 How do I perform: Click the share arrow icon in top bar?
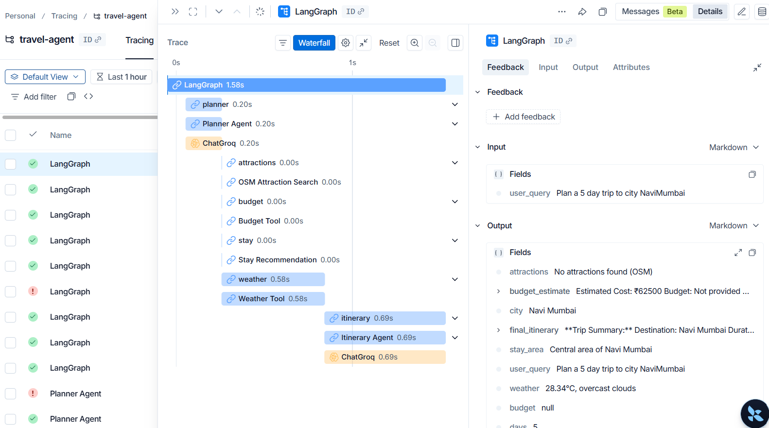coord(582,12)
